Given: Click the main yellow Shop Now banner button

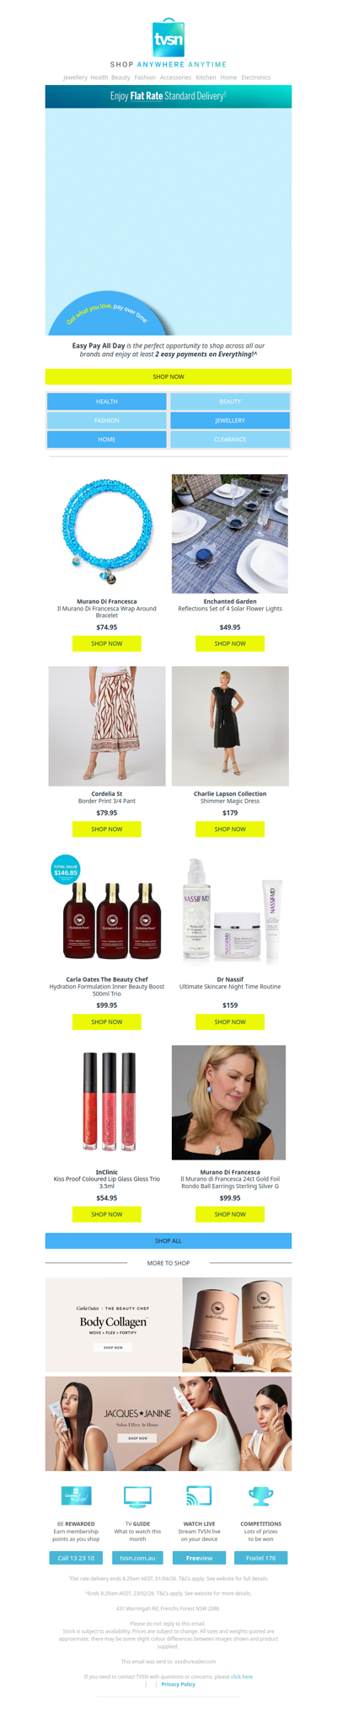Looking at the screenshot, I should point(168,376).
